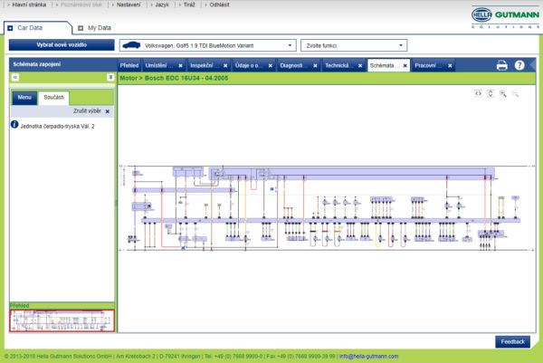The image size is (543, 363).
Task: Select the Menu tab in the sidebar
Action: click(x=24, y=97)
